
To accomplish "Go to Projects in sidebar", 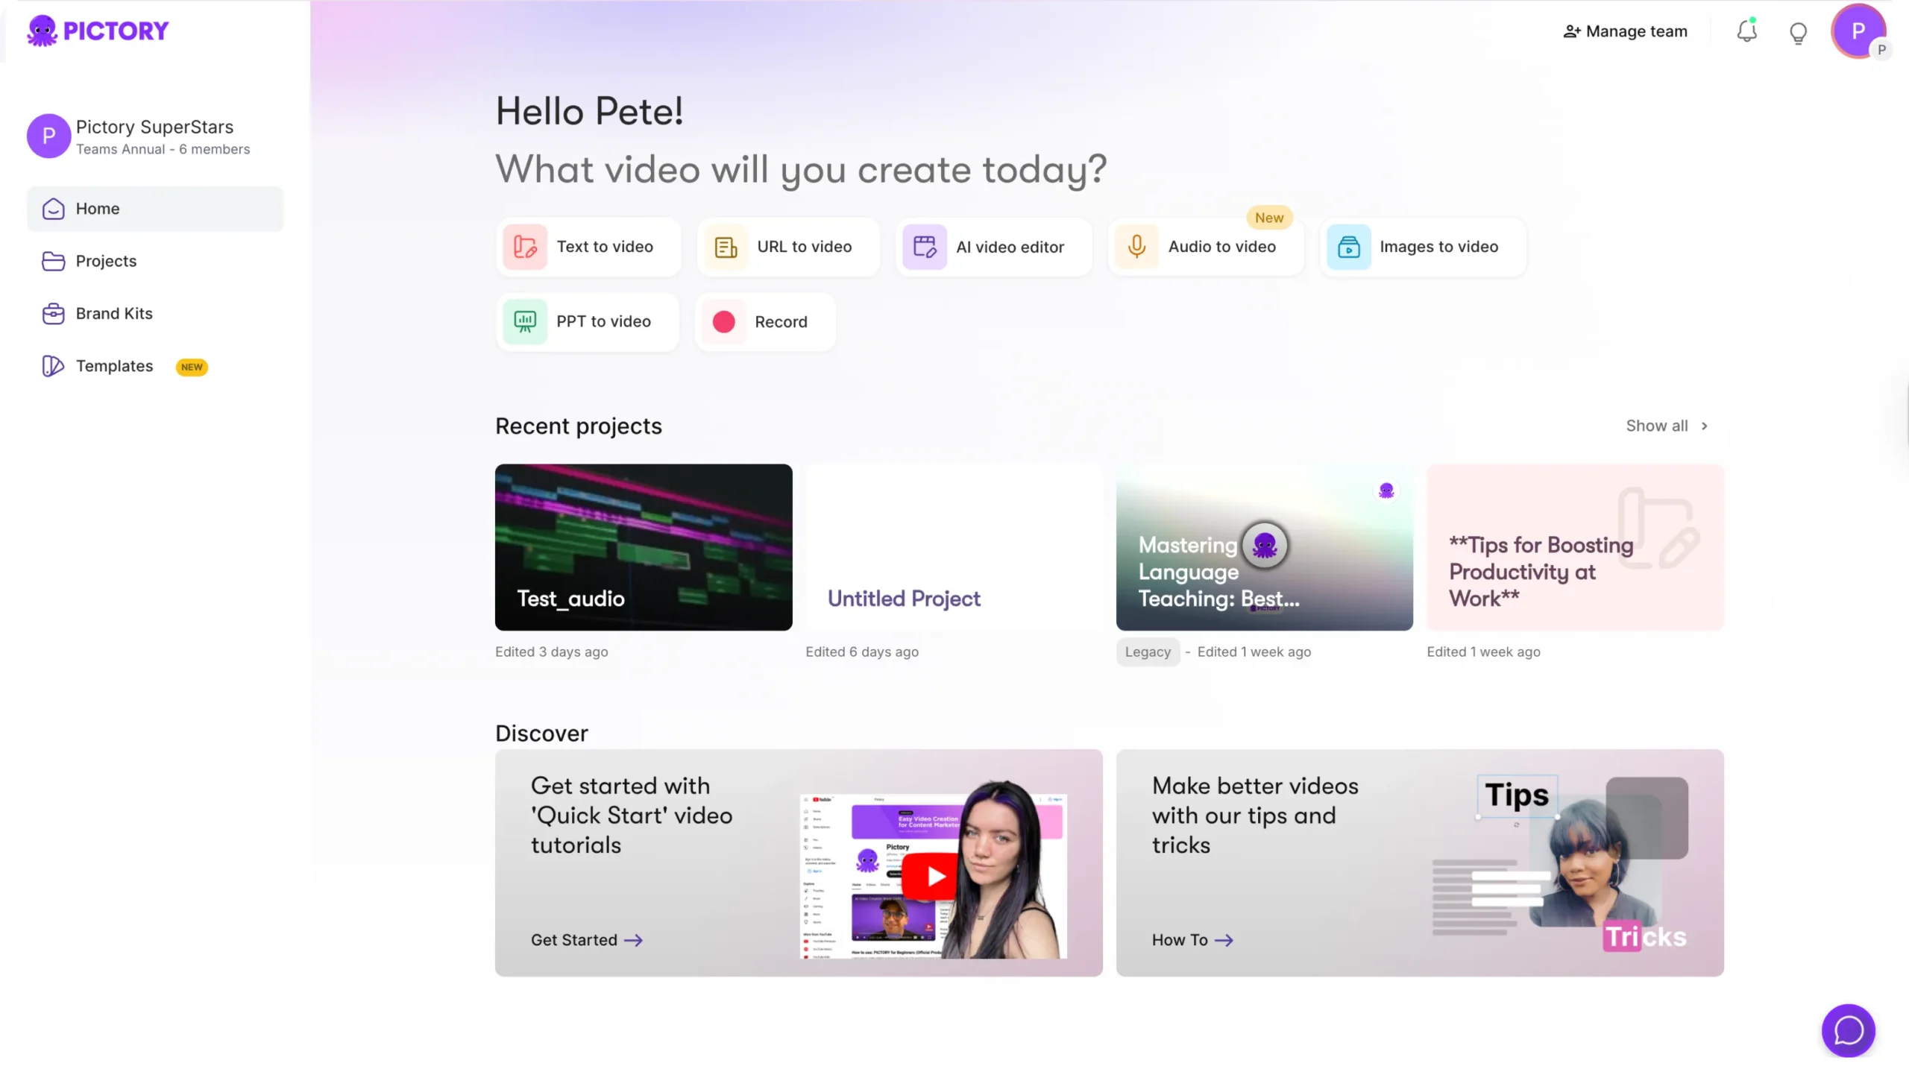I will (106, 261).
